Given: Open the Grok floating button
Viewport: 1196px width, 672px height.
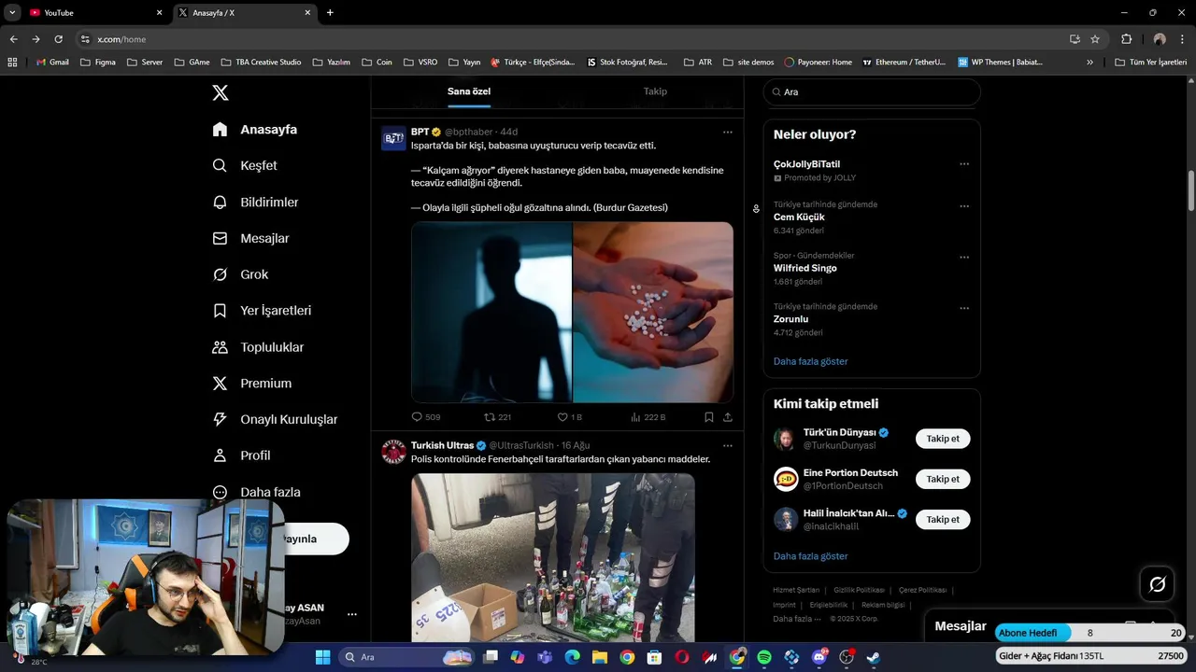Looking at the screenshot, I should coord(1157,584).
